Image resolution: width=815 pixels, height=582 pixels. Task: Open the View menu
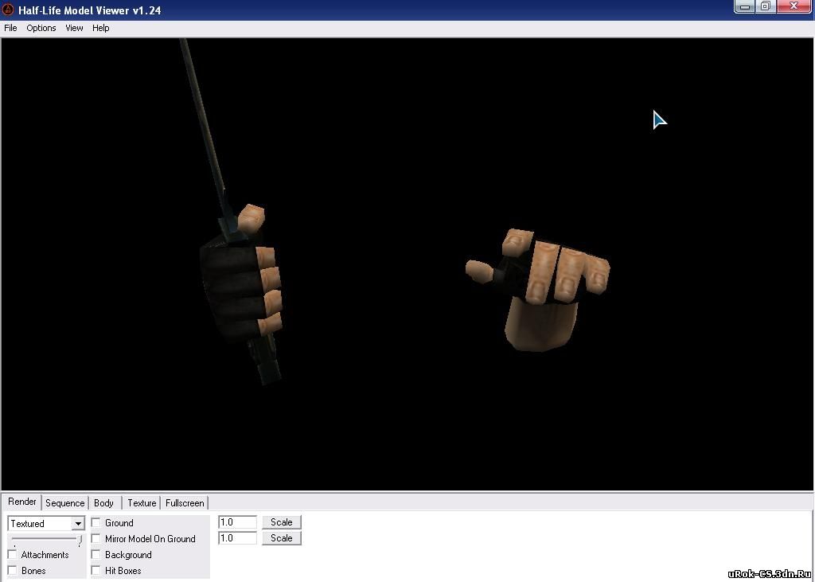tap(74, 28)
